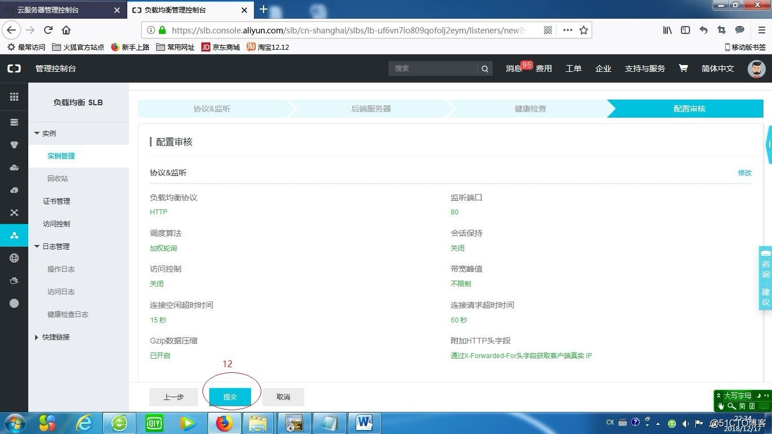772x434 pixels.
Task: Open the shopping cart icon
Action: coord(683,68)
